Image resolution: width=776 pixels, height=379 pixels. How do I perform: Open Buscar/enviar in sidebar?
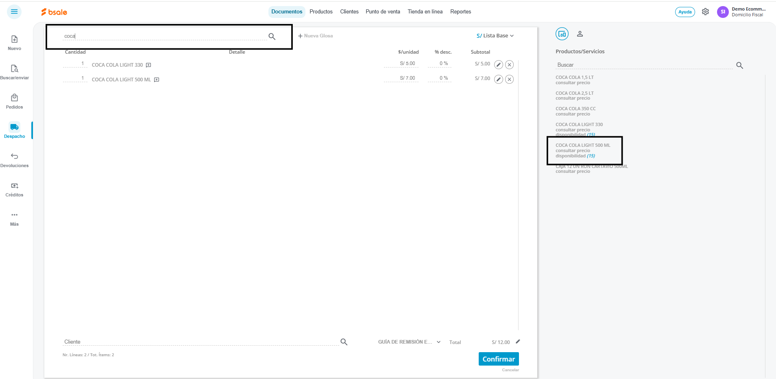(14, 72)
